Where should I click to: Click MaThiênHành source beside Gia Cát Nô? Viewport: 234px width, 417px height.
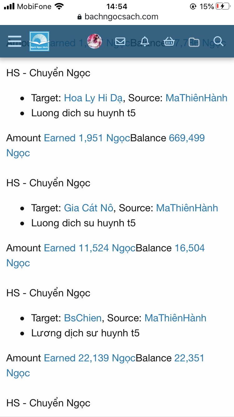pyautogui.click(x=187, y=208)
